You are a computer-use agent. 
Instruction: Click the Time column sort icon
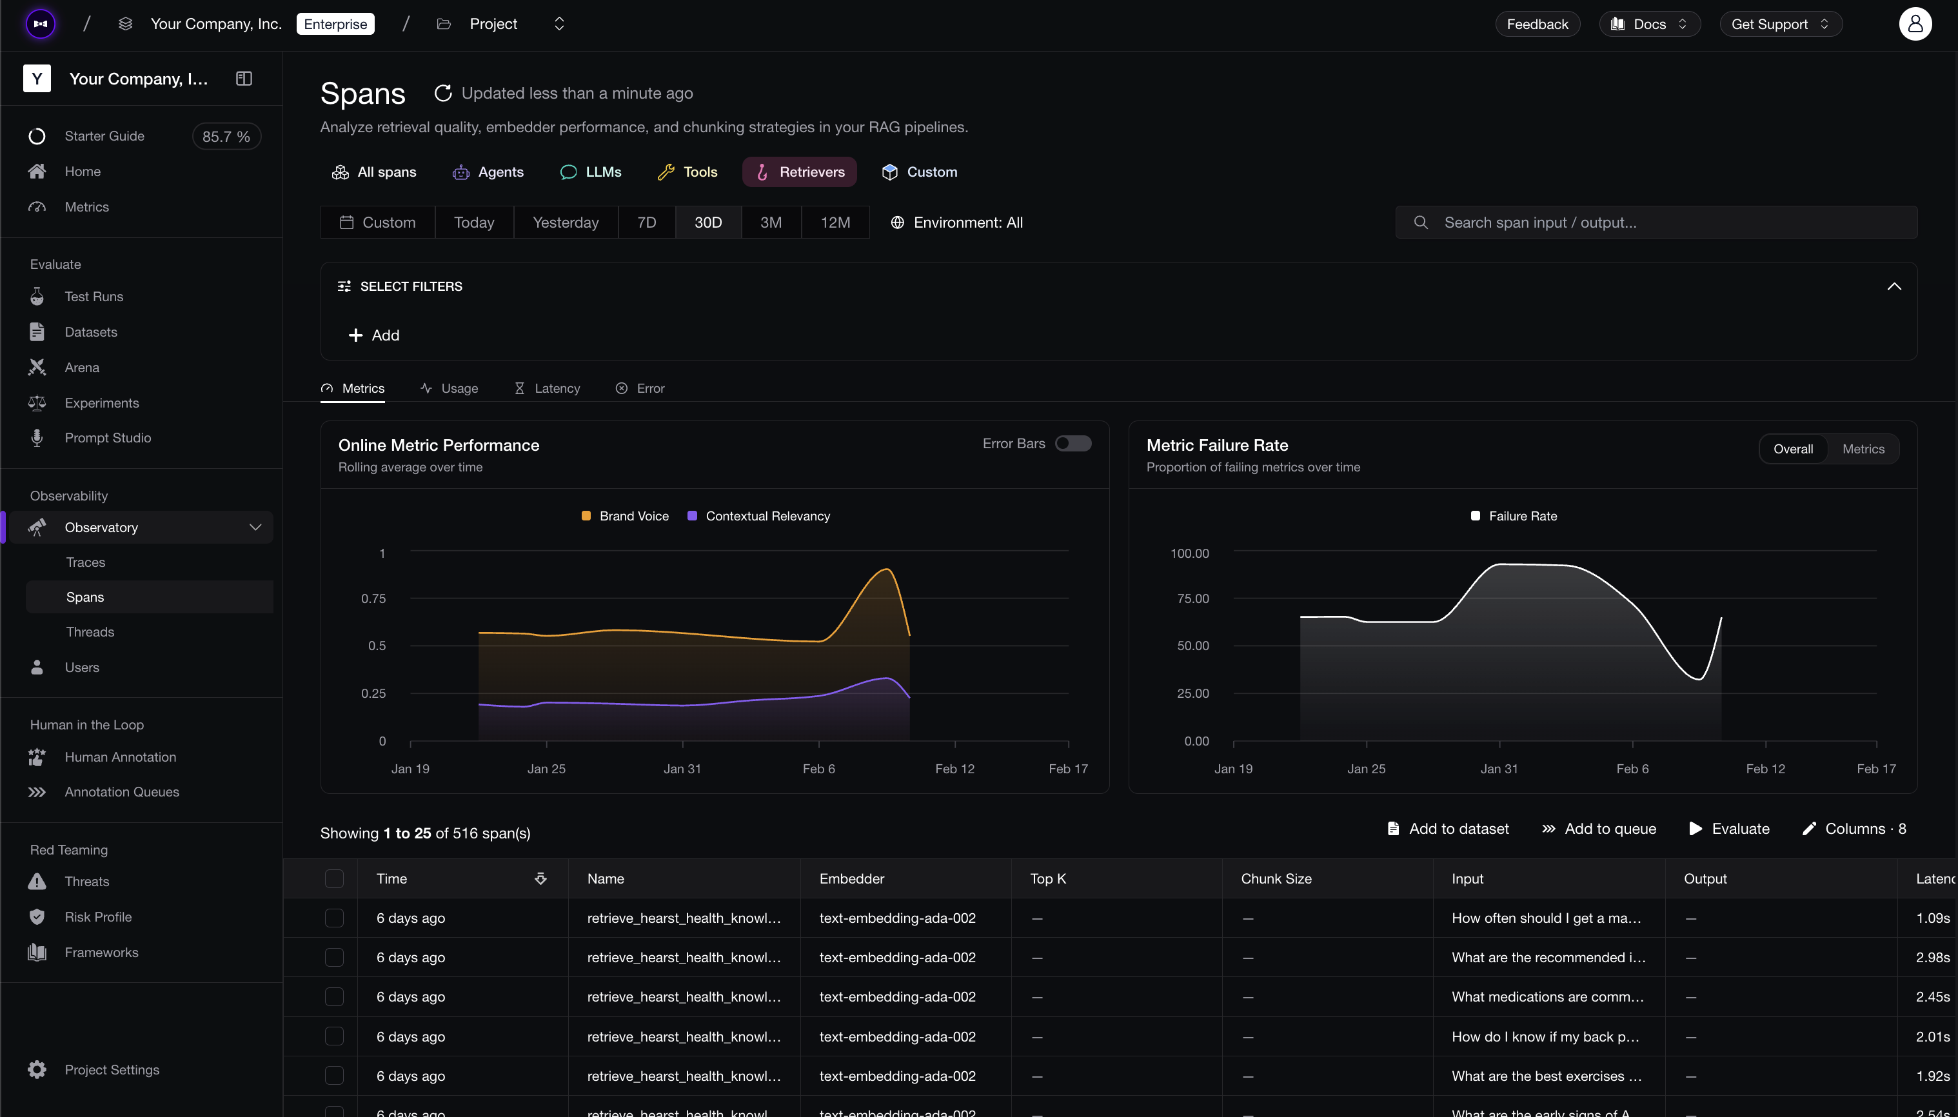point(540,878)
